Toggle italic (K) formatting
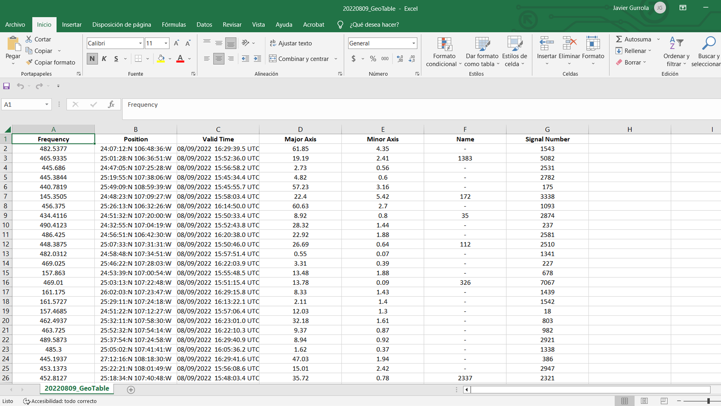The image size is (721, 406). pos(104,59)
